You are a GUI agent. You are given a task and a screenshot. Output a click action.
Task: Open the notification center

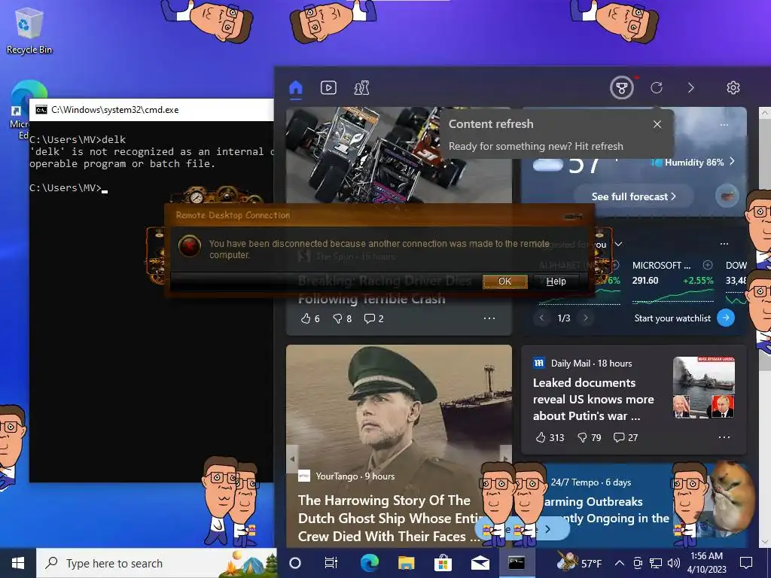click(x=746, y=563)
